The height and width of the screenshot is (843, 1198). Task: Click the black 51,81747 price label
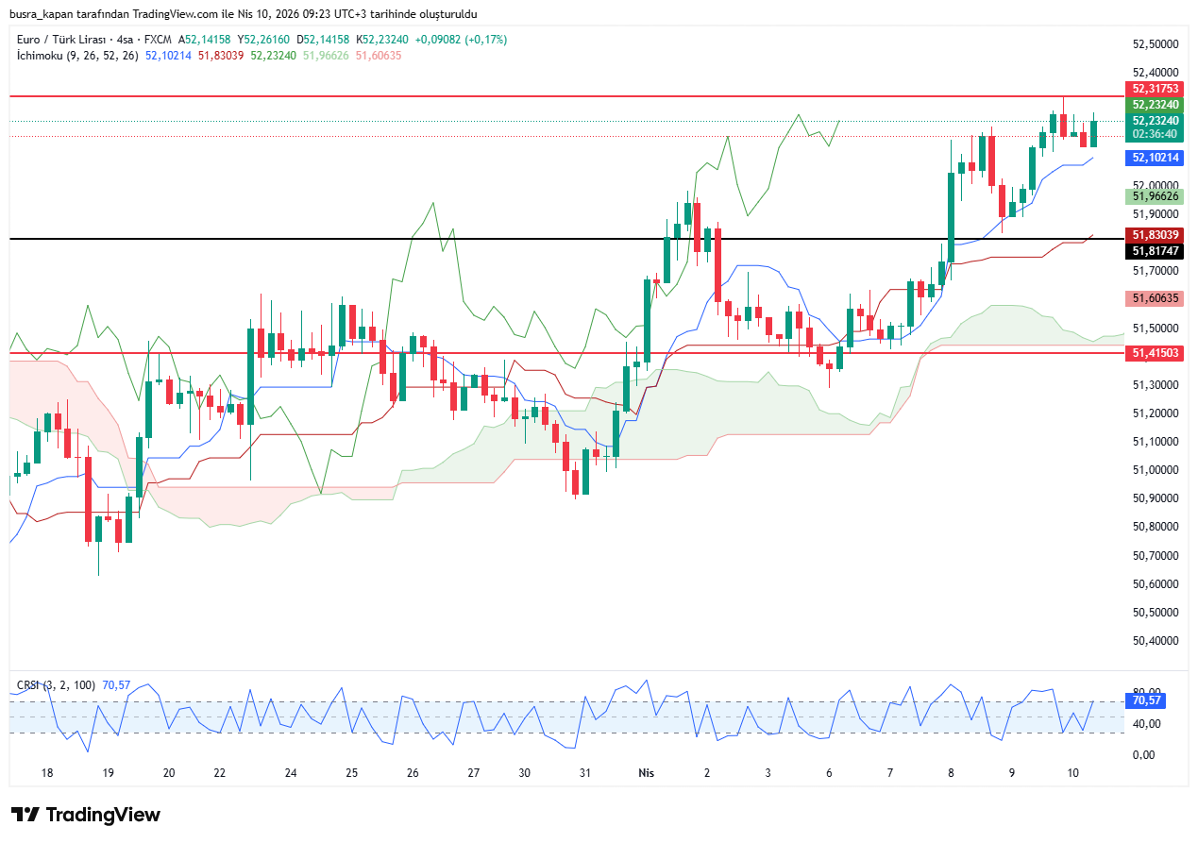coord(1155,251)
